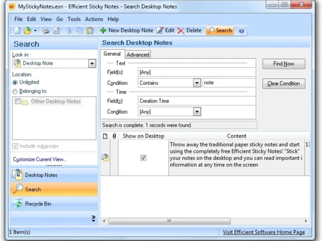This screenshot has height=241, width=322.
Task: Click the Creation Time field input
Action: (196, 101)
